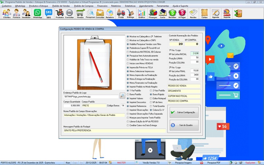Click the Nº VENDA number field
The height and width of the screenshot is (165, 264).
click(x=176, y=44)
